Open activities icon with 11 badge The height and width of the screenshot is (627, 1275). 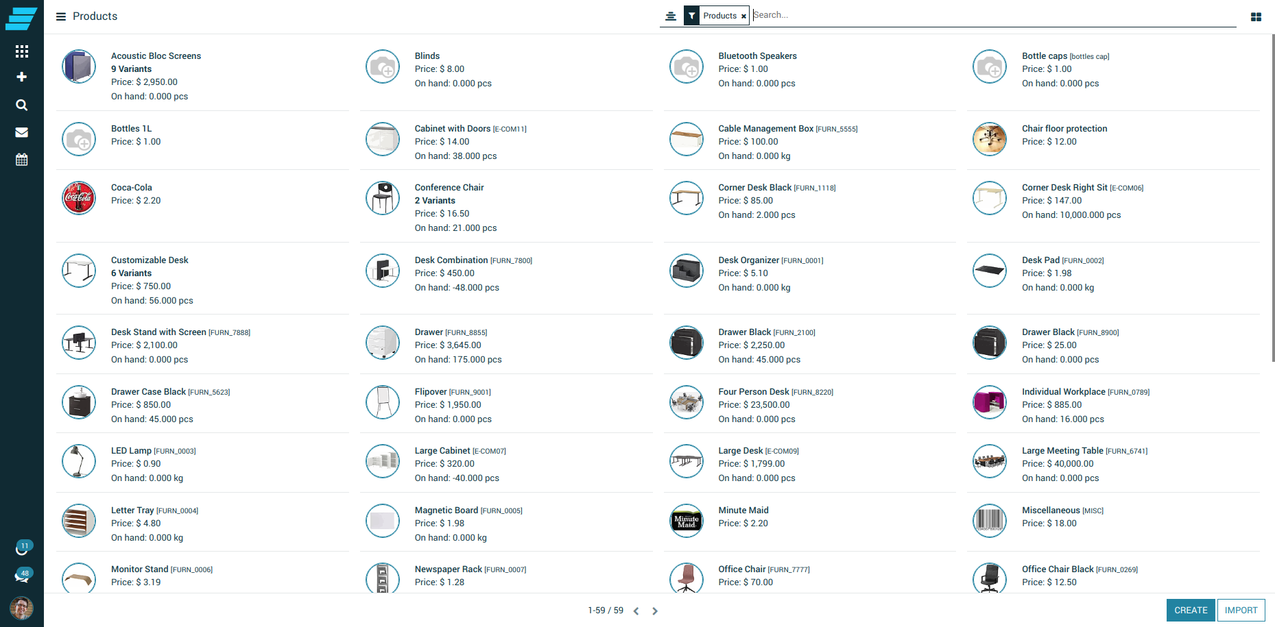[22, 549]
